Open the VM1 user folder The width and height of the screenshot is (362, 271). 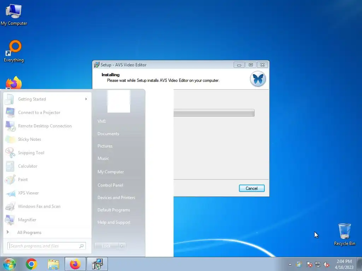pos(101,121)
